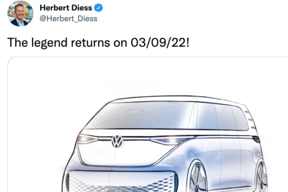Click the van's left headlight in the sketch
288x192 pixels.
[87, 139]
